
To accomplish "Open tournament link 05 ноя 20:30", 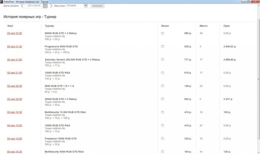I will (14, 86).
